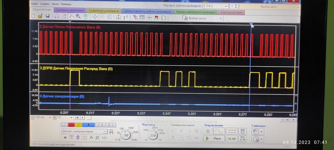Click the Выбор авто button
The height and width of the screenshot is (150, 334).
click(x=269, y=7)
